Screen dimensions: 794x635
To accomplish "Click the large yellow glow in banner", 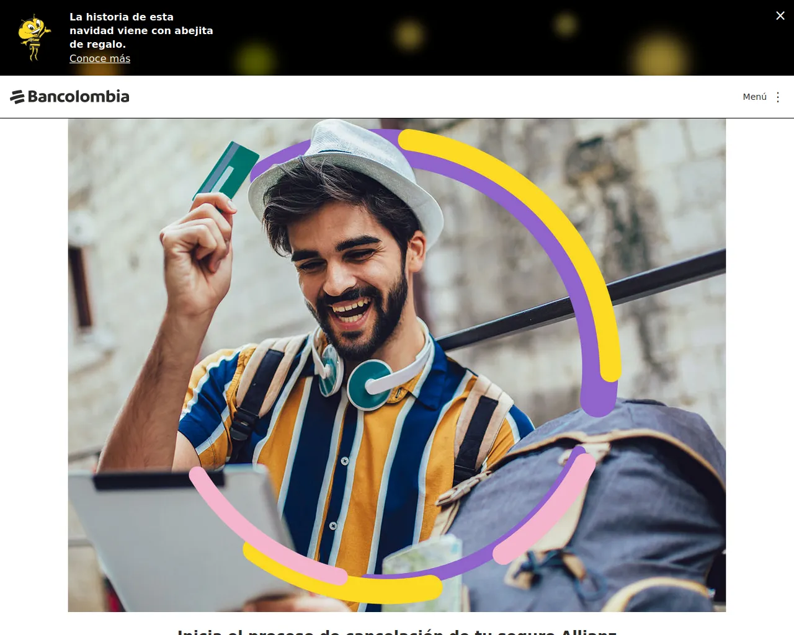I will pyautogui.click(x=659, y=55).
